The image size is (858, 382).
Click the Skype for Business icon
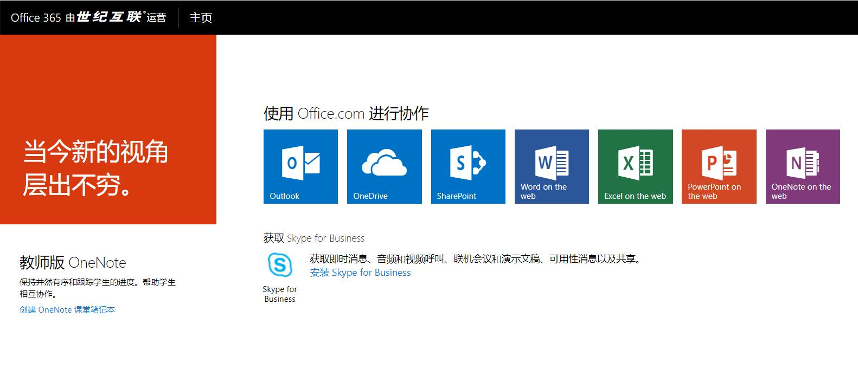pos(280,266)
